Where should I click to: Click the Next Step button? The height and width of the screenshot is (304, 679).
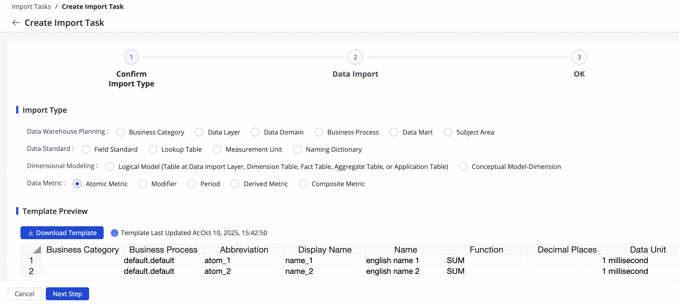tap(67, 294)
